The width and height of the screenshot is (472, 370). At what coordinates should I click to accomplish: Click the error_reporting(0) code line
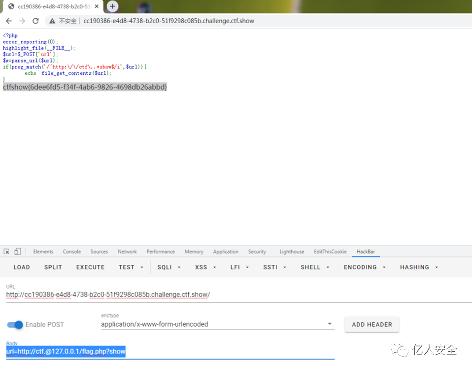[x=30, y=42]
